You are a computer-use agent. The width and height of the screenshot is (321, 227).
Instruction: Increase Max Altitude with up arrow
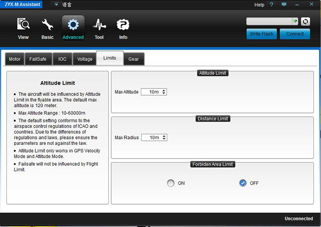pos(164,90)
